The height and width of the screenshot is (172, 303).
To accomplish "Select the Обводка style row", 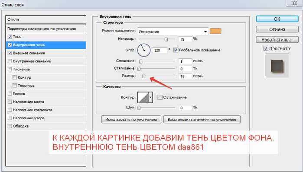I will pos(46,126).
